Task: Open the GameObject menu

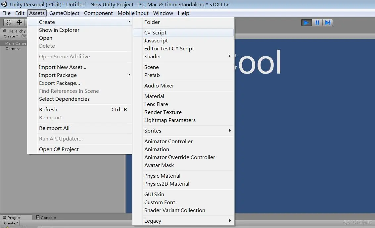Action: [64, 13]
